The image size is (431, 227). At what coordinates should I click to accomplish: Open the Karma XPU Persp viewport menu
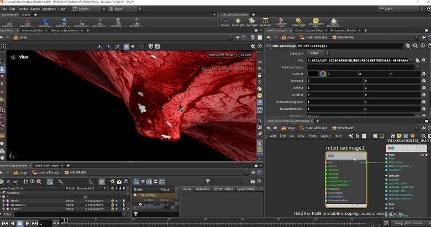222,55
